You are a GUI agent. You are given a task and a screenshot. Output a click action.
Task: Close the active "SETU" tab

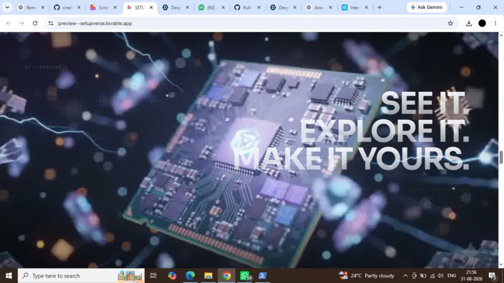pyautogui.click(x=151, y=7)
